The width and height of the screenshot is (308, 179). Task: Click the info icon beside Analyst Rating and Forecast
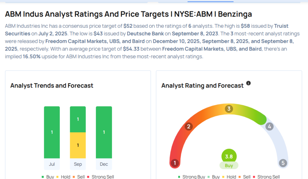[248, 83]
